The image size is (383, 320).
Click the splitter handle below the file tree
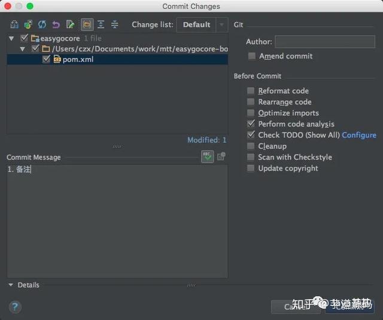click(x=117, y=146)
